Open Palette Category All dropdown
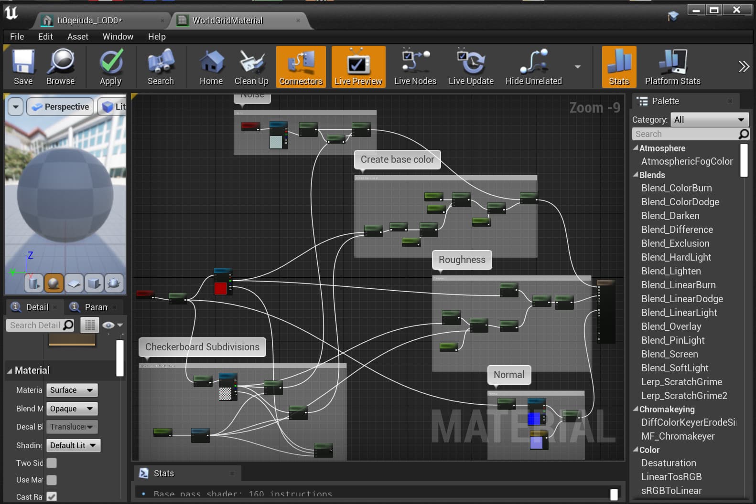Screen dimensions: 756x504 pyautogui.click(x=709, y=119)
